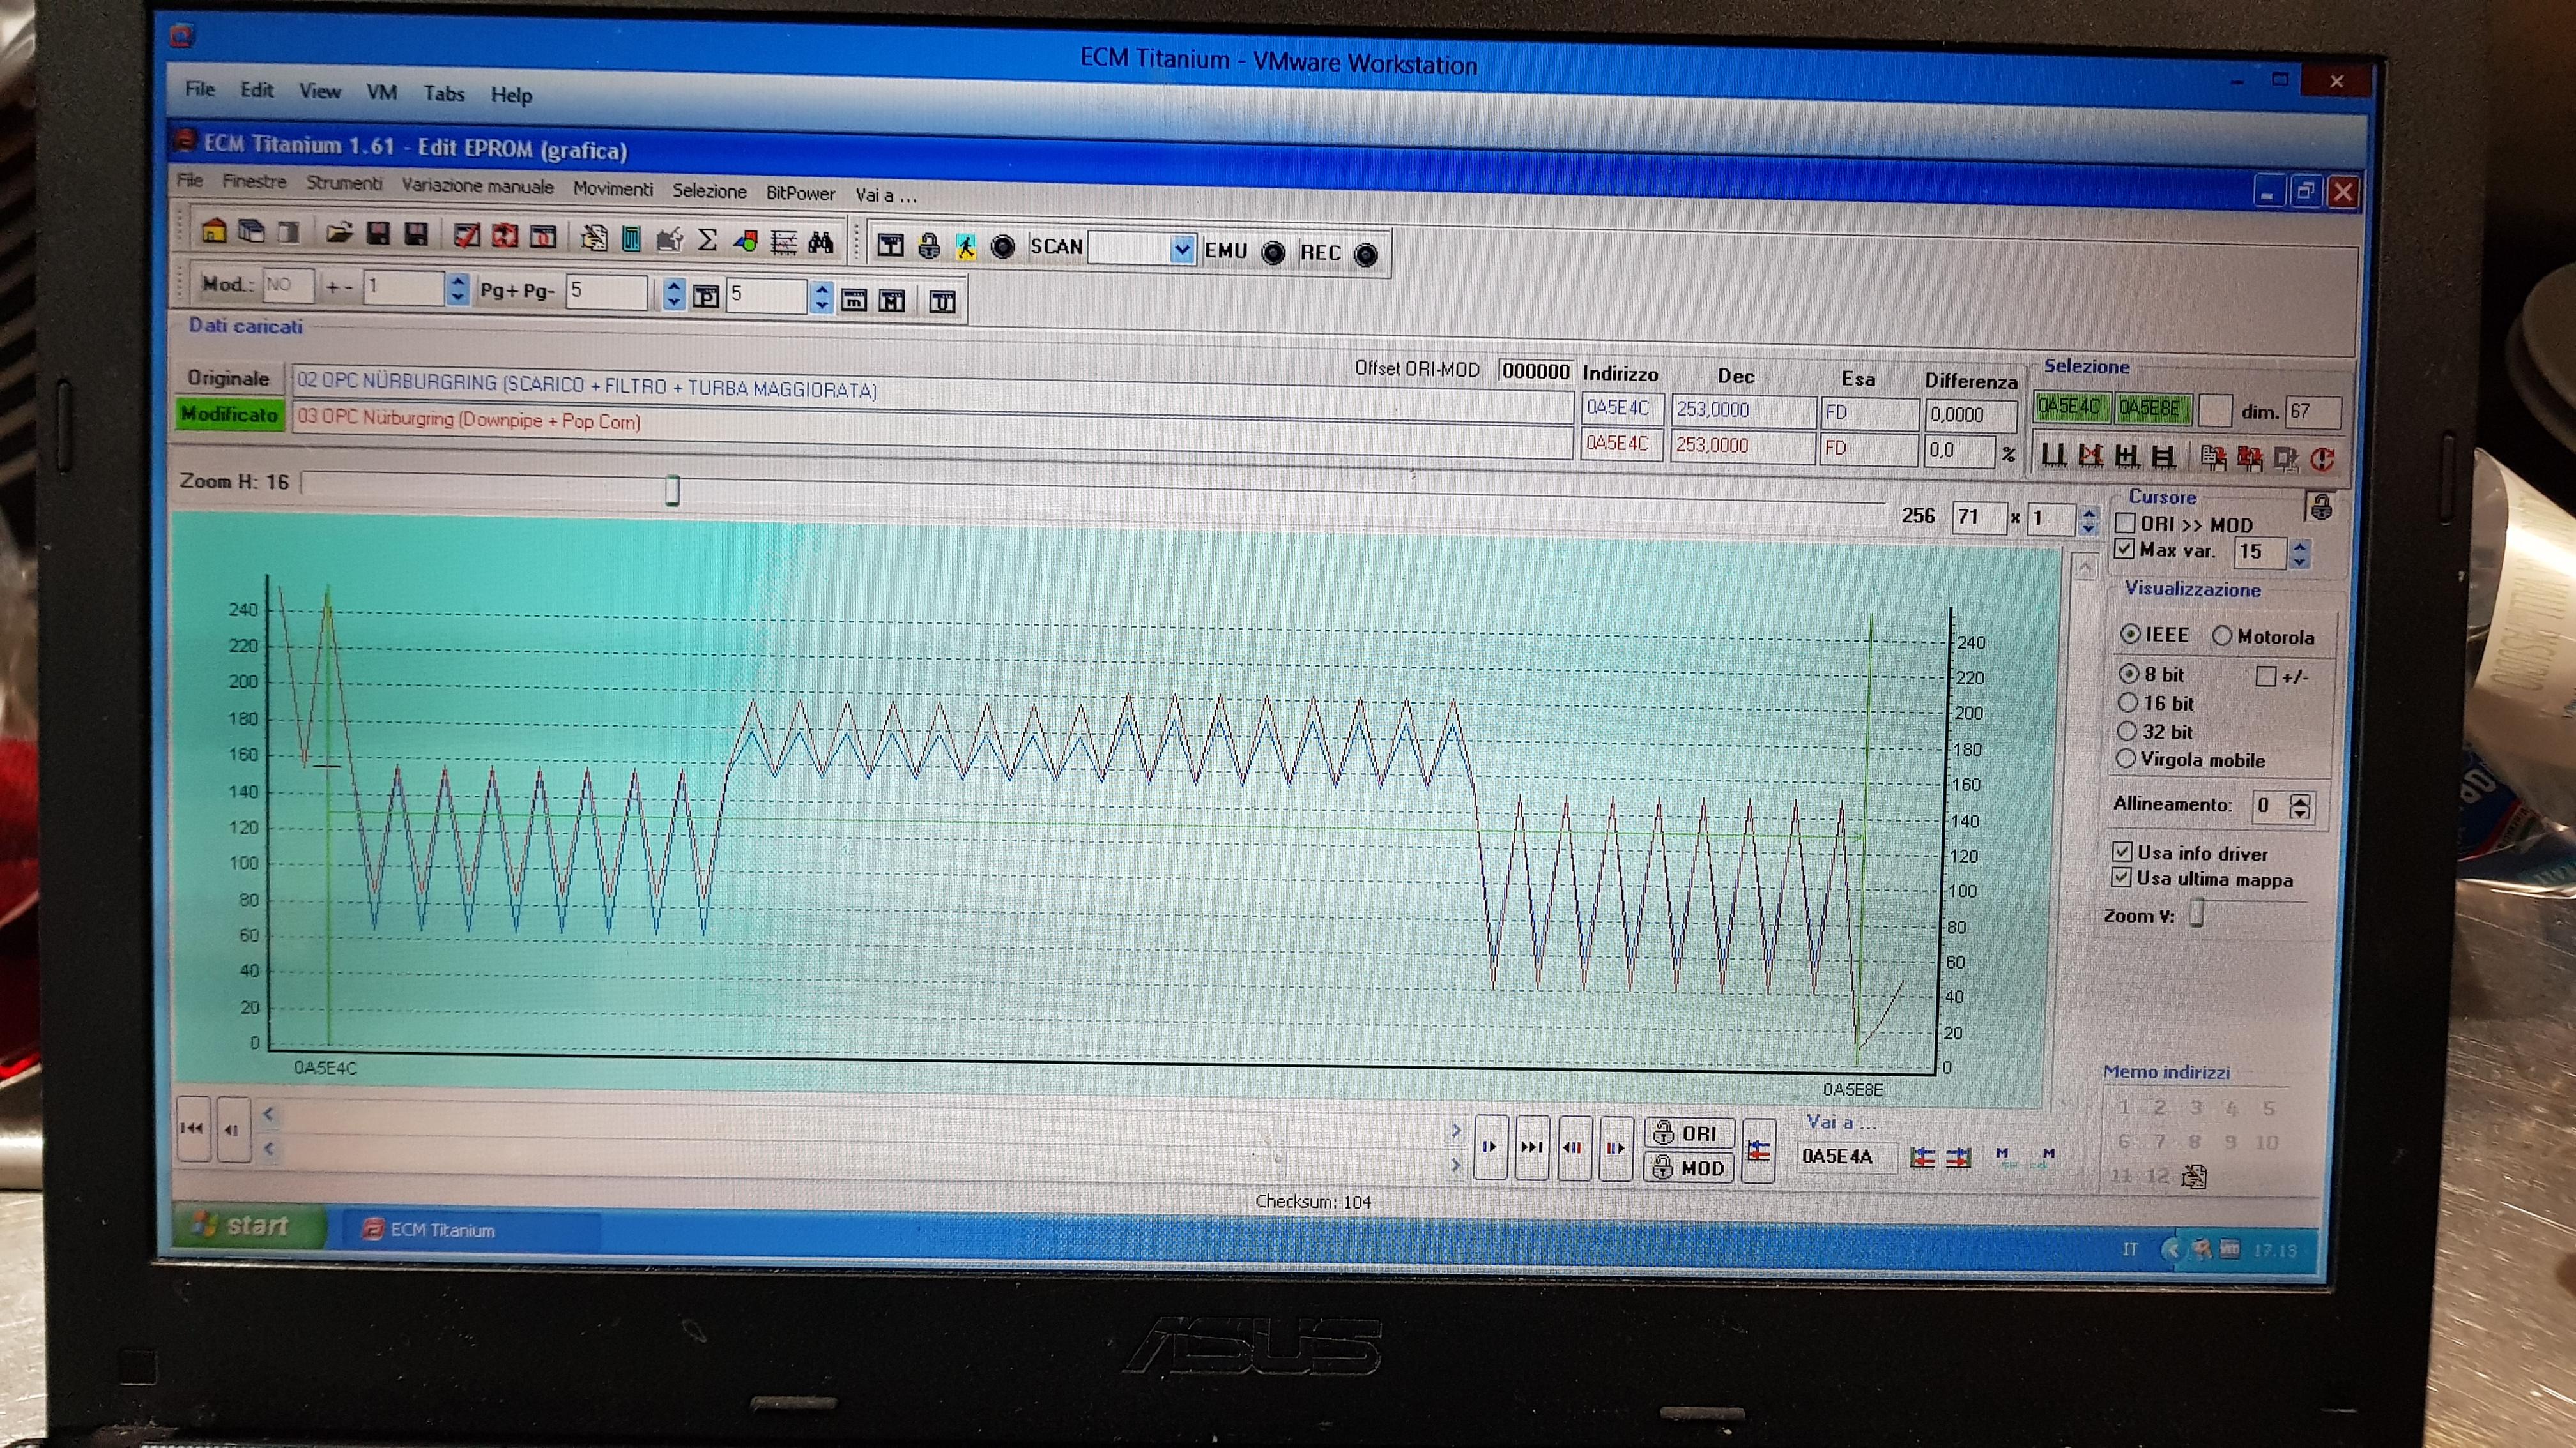The image size is (2576, 1448).
Task: Click the teal trash bin icon
Action: (x=631, y=239)
